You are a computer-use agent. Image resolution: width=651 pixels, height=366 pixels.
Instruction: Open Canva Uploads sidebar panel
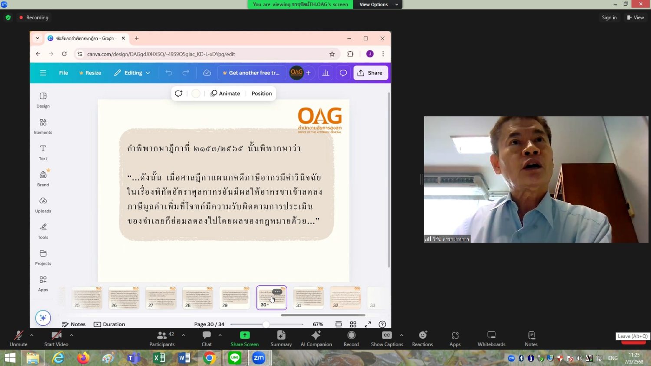pos(43,205)
